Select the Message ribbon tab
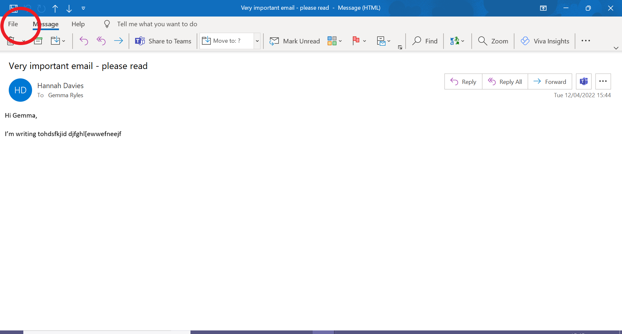The image size is (622, 334). click(46, 24)
